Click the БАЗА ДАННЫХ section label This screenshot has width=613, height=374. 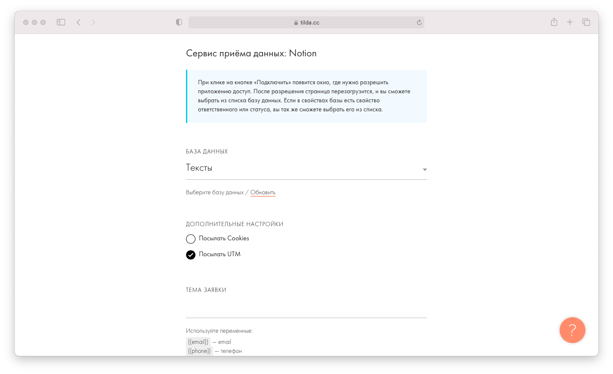click(207, 151)
